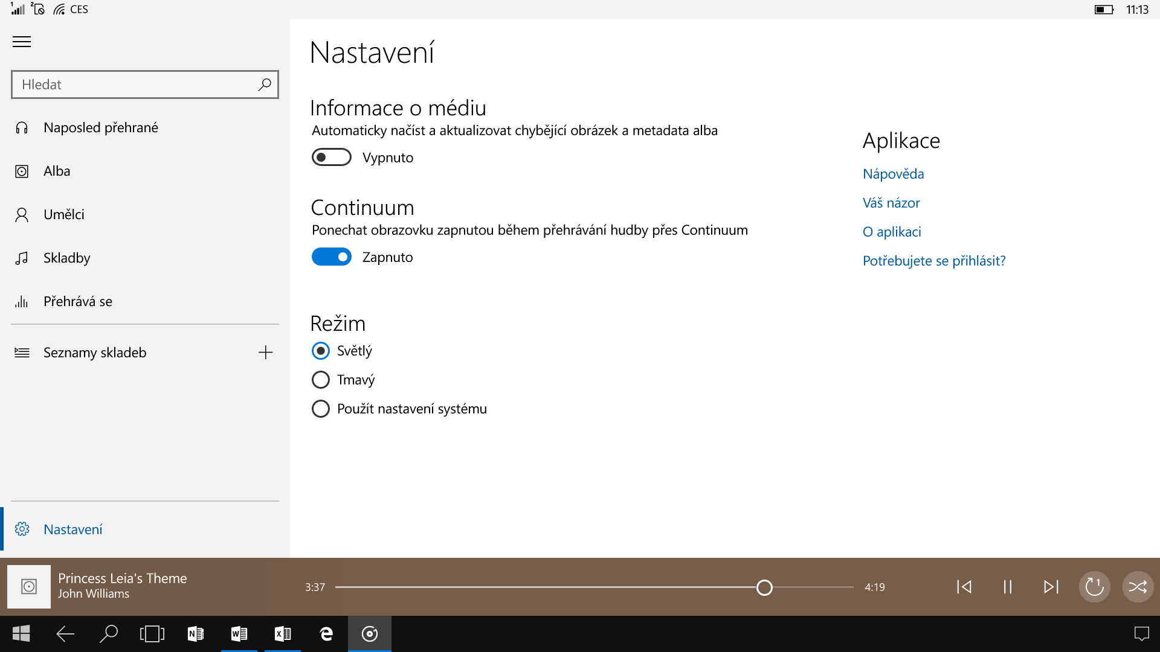Create a new playlist with the plus icon
The width and height of the screenshot is (1160, 652).
point(266,352)
